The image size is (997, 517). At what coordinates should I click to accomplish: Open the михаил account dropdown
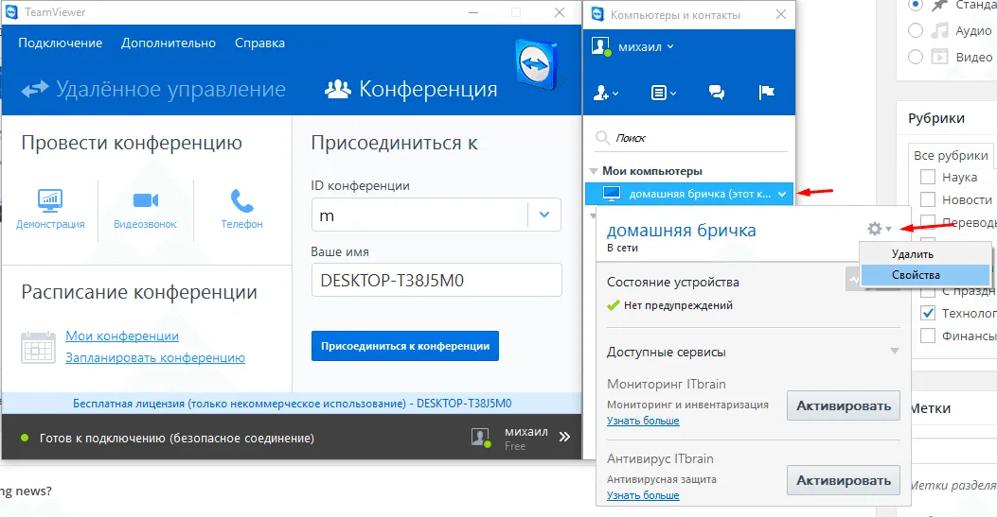tap(646, 46)
